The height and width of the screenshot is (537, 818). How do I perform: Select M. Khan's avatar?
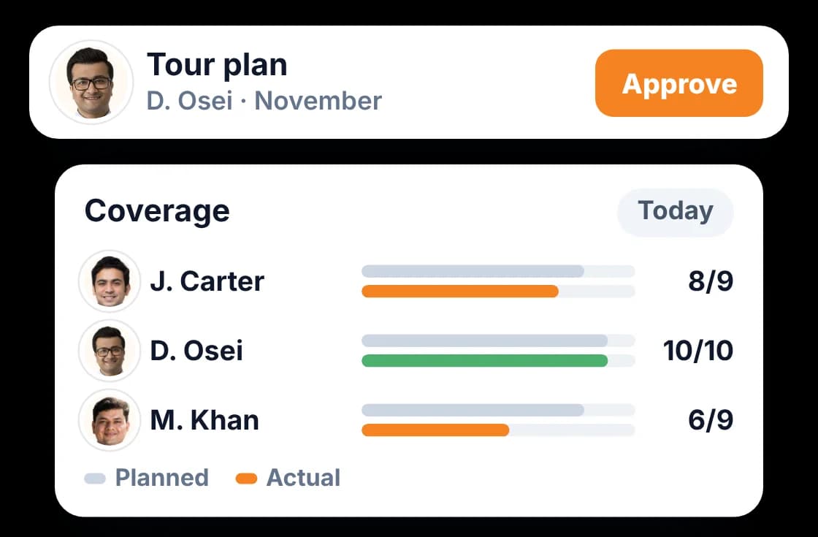pos(110,419)
